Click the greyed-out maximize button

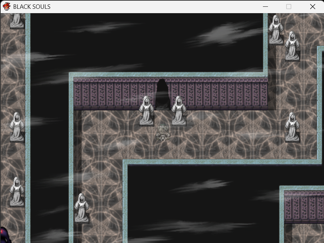(x=289, y=7)
